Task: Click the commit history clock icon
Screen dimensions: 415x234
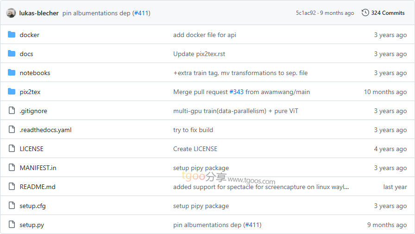Action: tap(365, 13)
